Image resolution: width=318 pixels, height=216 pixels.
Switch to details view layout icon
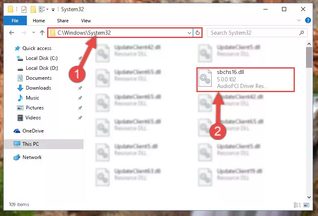[x=297, y=205]
